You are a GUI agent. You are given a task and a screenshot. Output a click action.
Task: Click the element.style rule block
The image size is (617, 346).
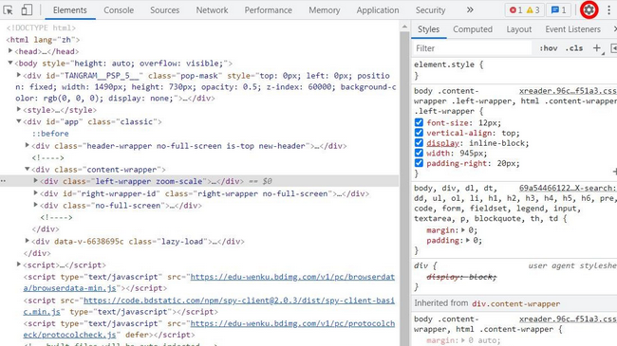tap(514, 70)
